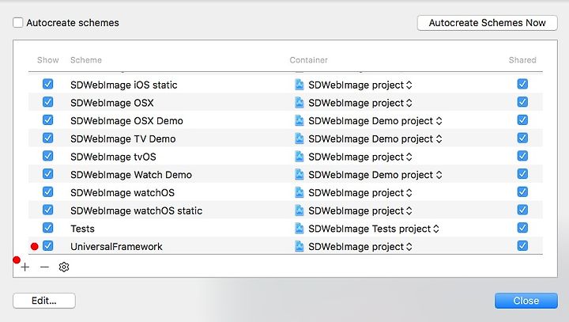Toggle Show checkbox for SDWebImage TV Demo
Image resolution: width=569 pixels, height=322 pixels.
coord(48,138)
